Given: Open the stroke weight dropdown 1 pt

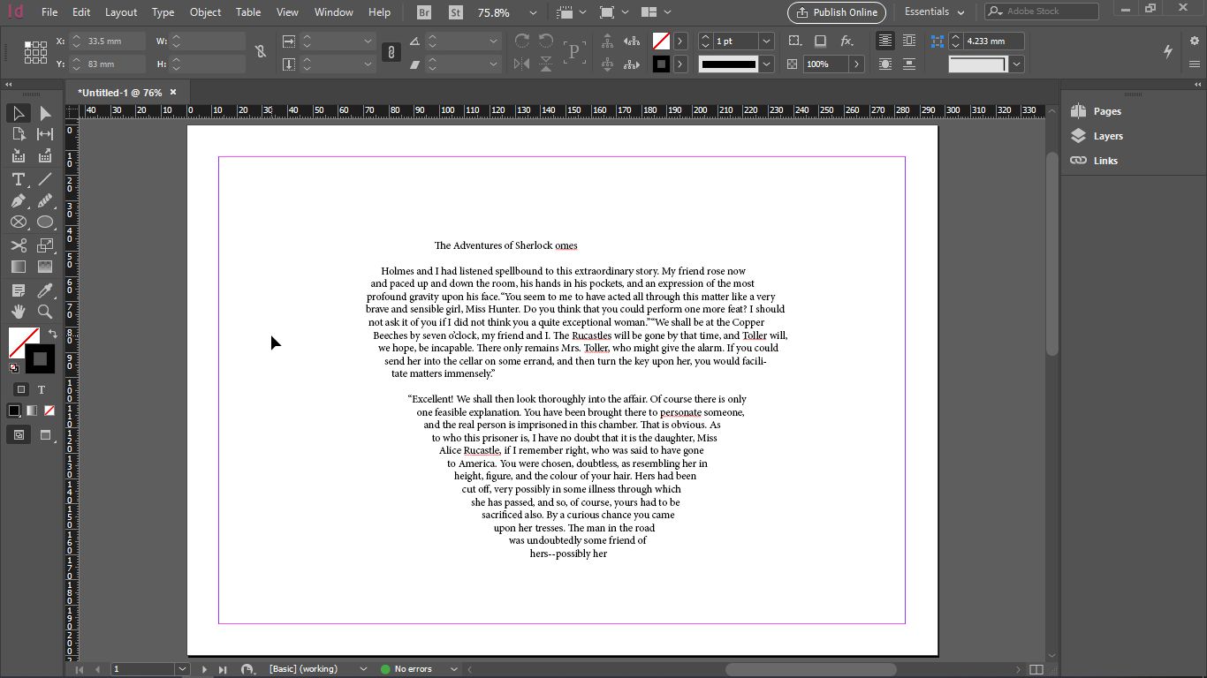Looking at the screenshot, I should pyautogui.click(x=766, y=41).
